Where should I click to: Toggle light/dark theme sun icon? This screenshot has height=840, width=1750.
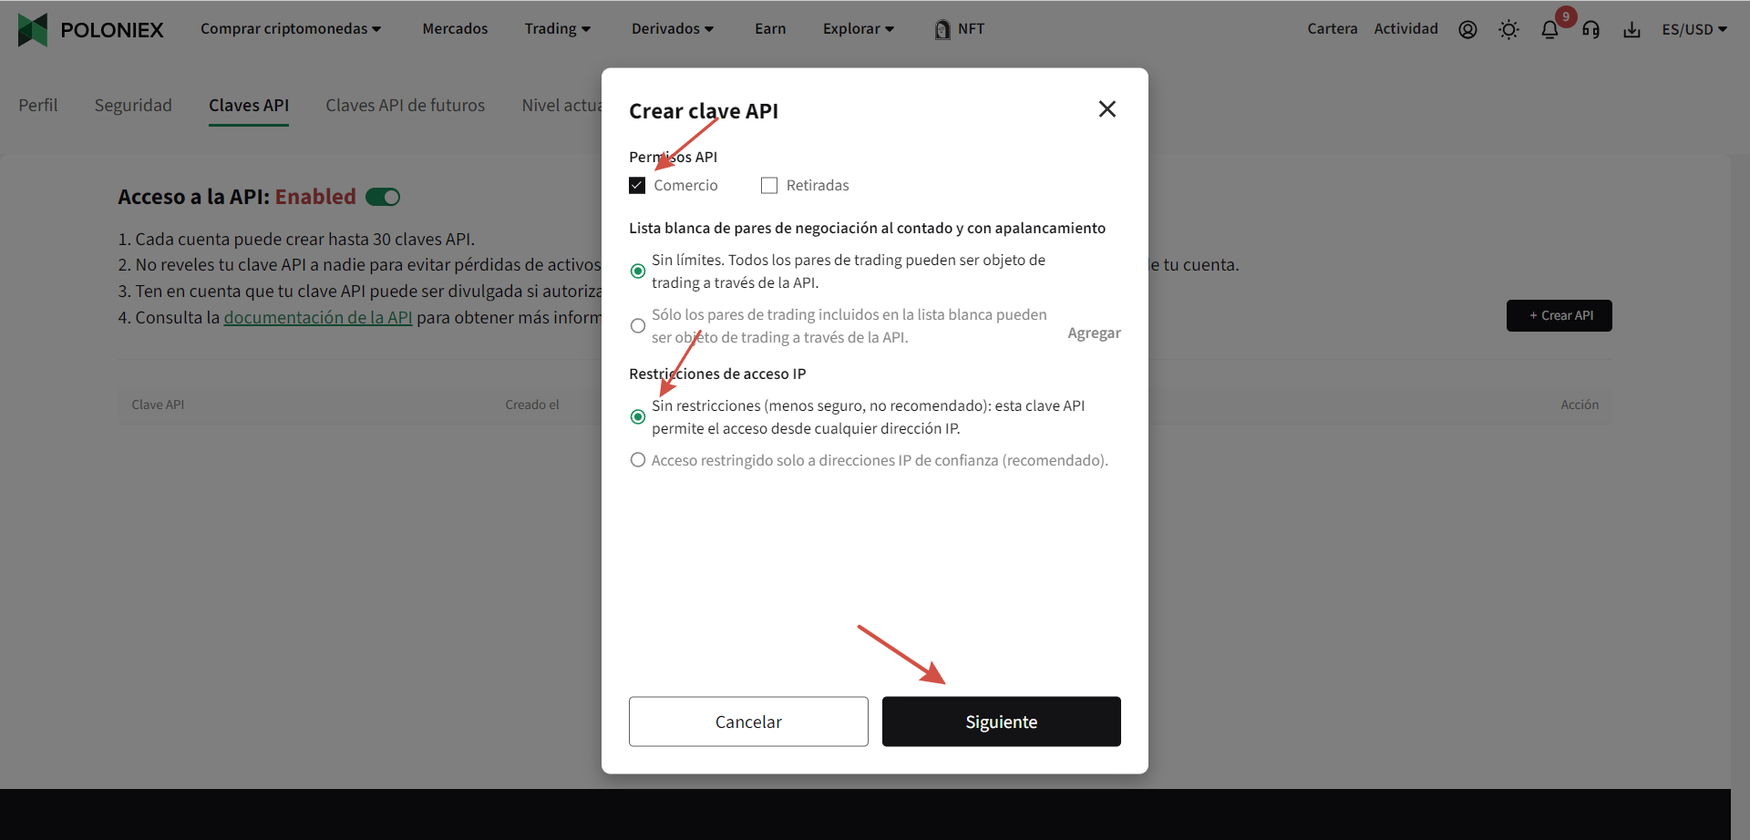[x=1508, y=29]
